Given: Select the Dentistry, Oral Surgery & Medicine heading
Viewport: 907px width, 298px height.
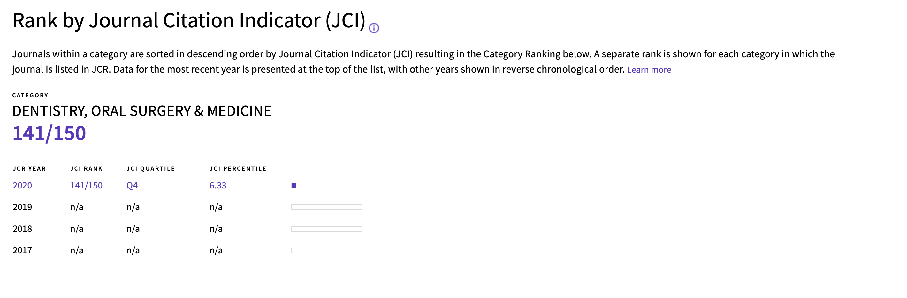Looking at the screenshot, I should pos(141,111).
